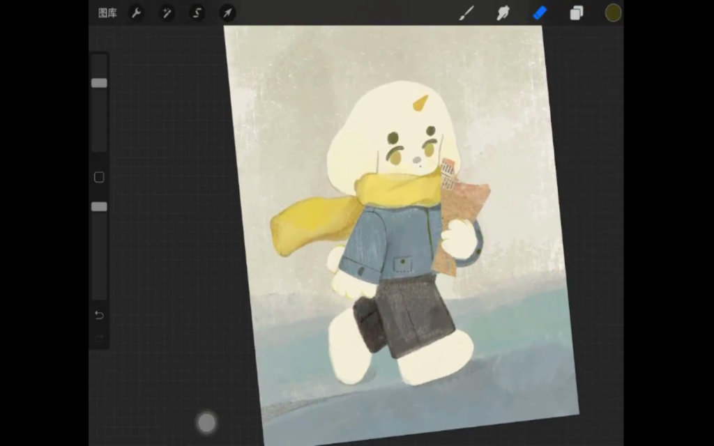Click the brush size slider handle

click(99, 83)
